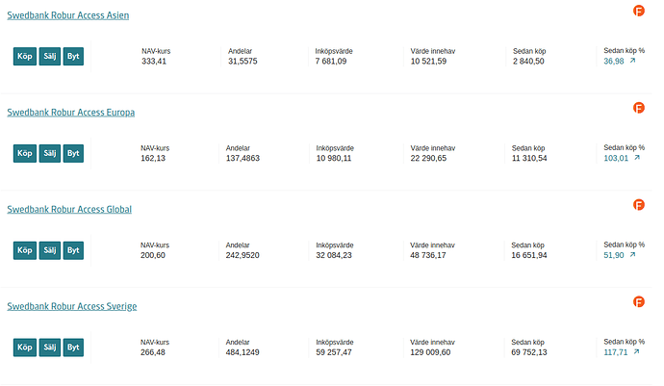Click orange F icon for Access Sverige
Screen dimensions: 664x386
pyautogui.click(x=638, y=302)
